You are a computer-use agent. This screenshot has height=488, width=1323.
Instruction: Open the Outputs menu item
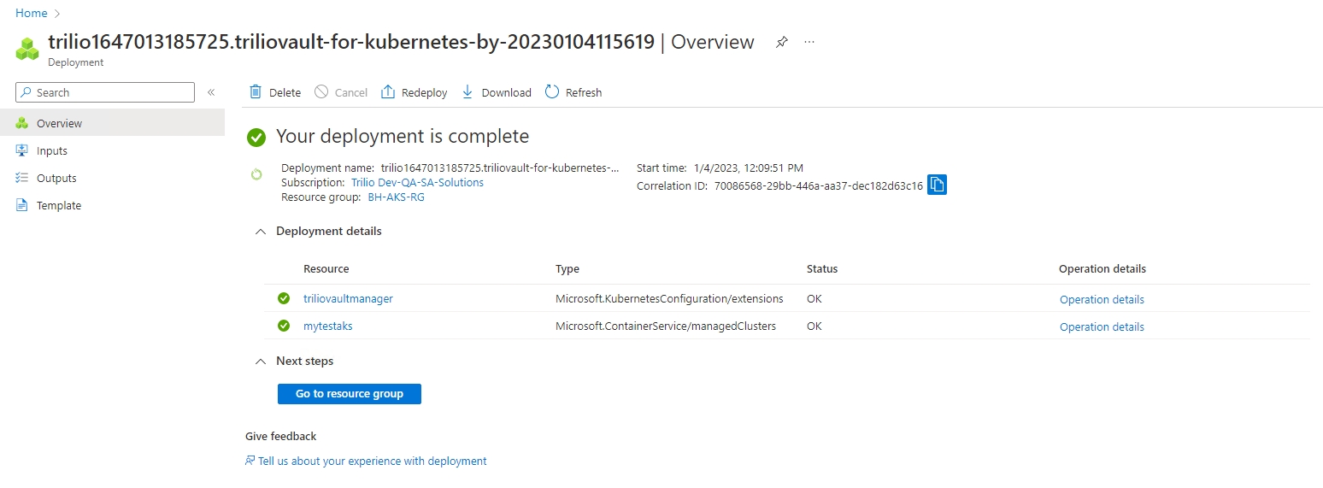tap(56, 178)
